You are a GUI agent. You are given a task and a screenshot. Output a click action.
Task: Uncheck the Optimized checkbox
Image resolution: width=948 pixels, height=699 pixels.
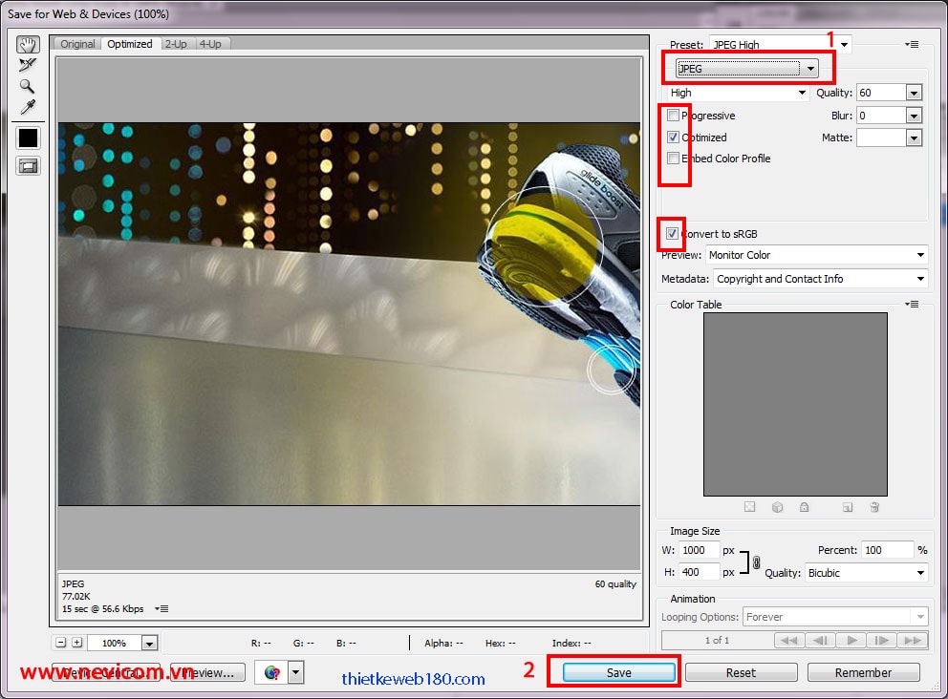pos(674,138)
